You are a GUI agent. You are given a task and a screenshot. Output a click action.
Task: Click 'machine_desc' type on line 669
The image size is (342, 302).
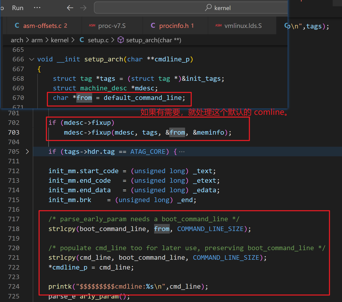coord(104,88)
